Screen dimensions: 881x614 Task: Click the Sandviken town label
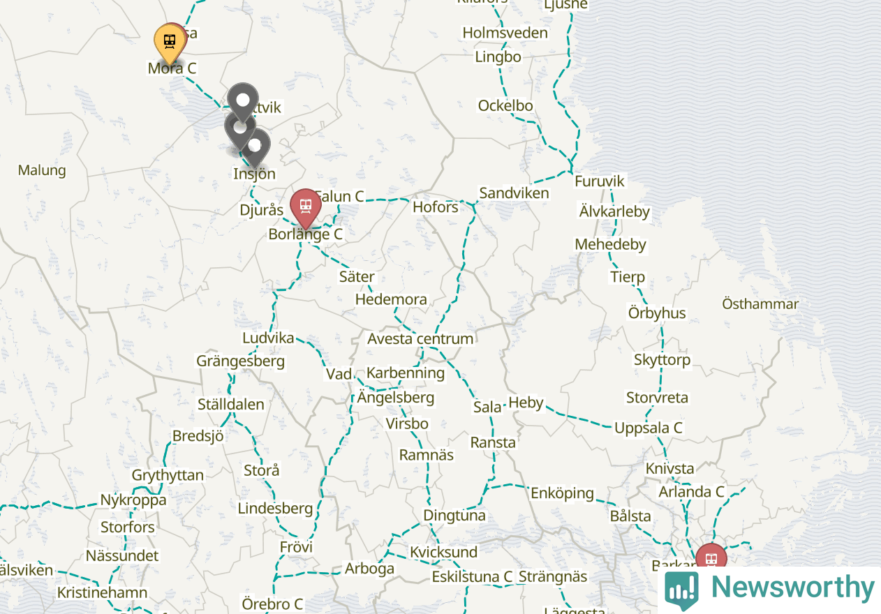pos(514,193)
